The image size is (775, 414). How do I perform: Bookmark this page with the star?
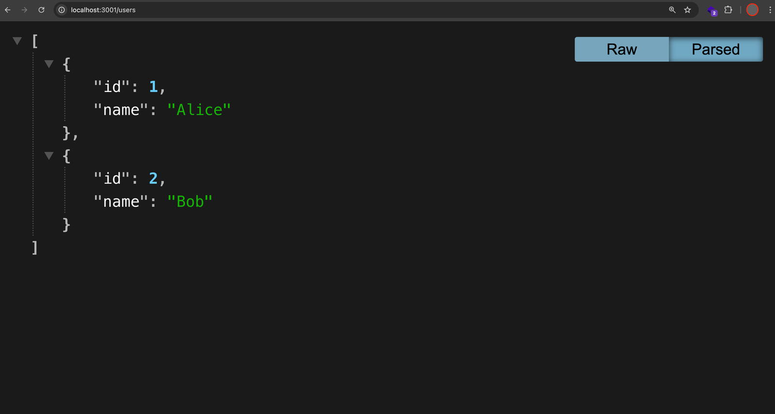pyautogui.click(x=687, y=10)
